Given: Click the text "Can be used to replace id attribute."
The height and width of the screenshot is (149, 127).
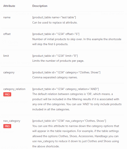Looking at the screenshot, I should tap(55, 23).
